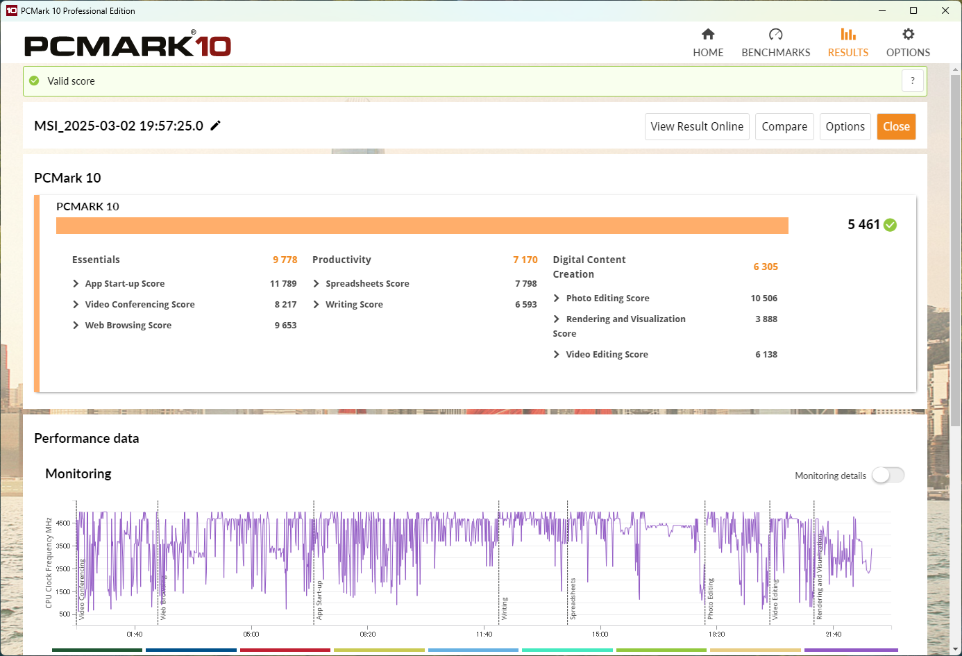This screenshot has height=656, width=962.
Task: Click the dark green legend color bar
Action: 97,650
